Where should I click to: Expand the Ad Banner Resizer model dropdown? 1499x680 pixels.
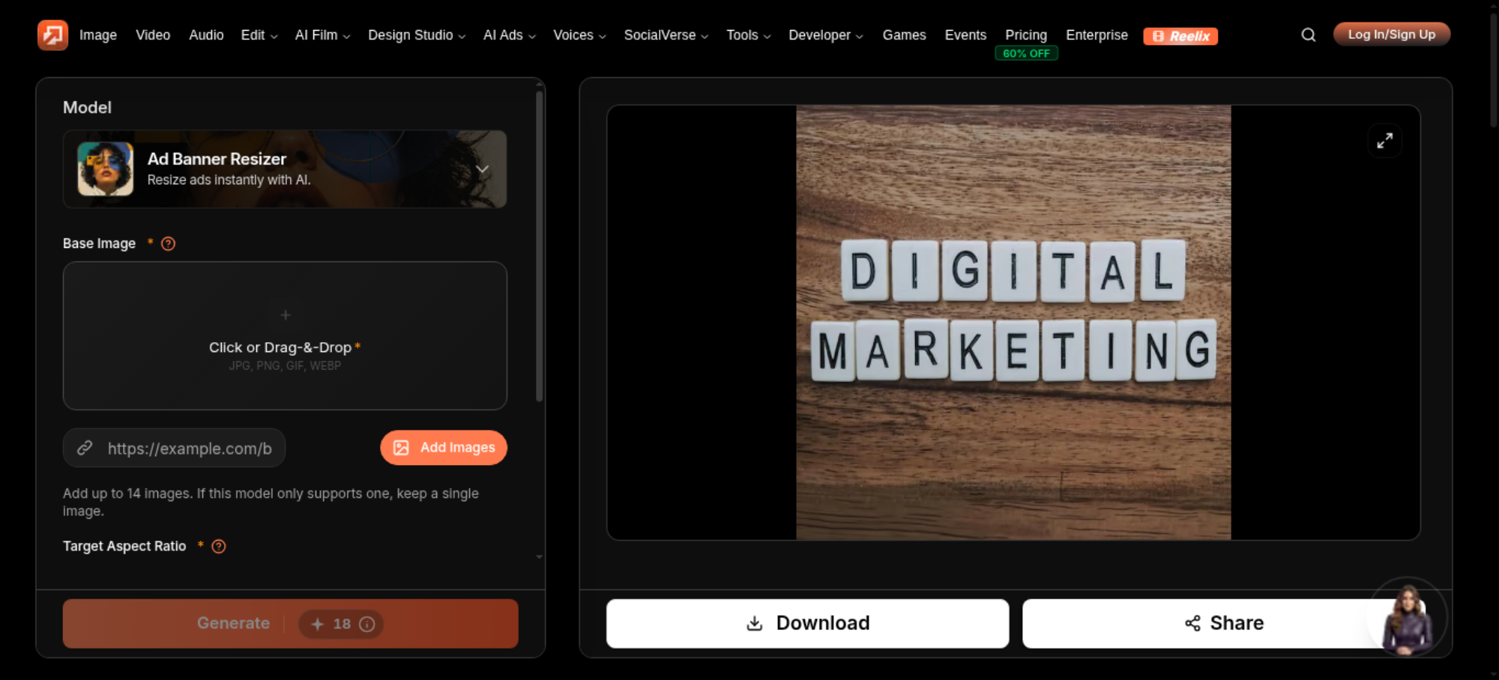tap(483, 169)
